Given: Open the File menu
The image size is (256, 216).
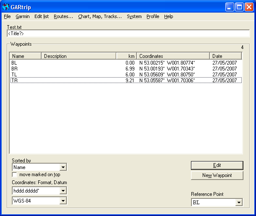Looking at the screenshot, I should pyautogui.click(x=7, y=16).
